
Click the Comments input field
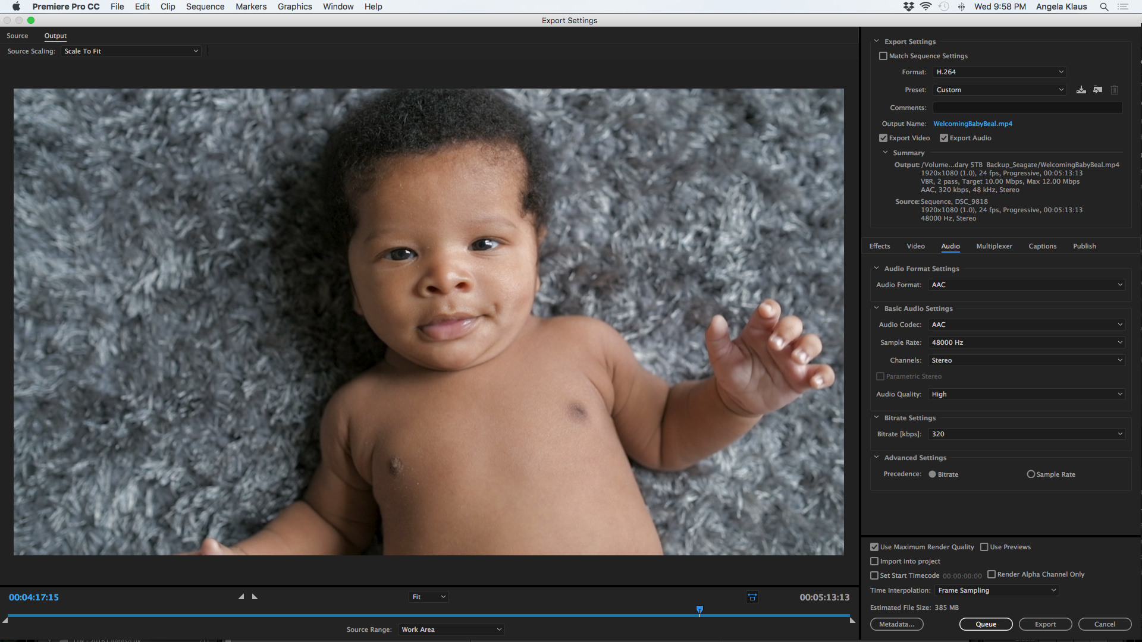[x=1027, y=108]
